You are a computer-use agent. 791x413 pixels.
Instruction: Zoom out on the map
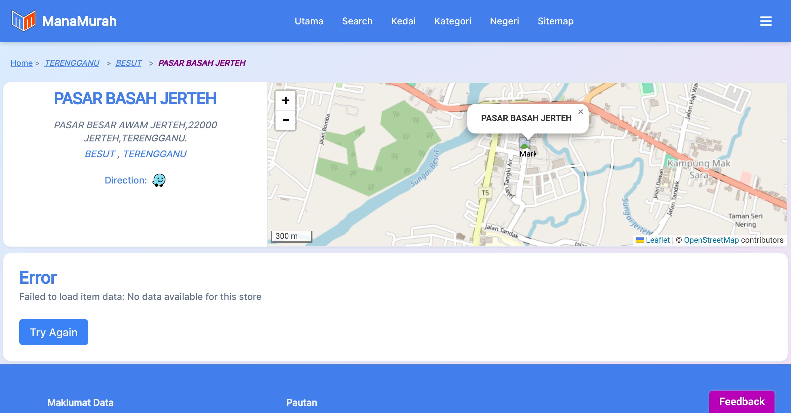(x=285, y=120)
